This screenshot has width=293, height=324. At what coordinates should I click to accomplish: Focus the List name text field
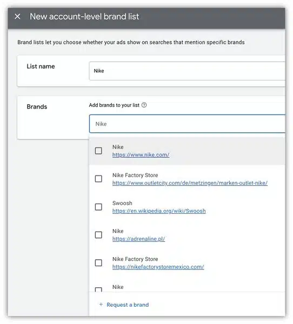(x=187, y=71)
